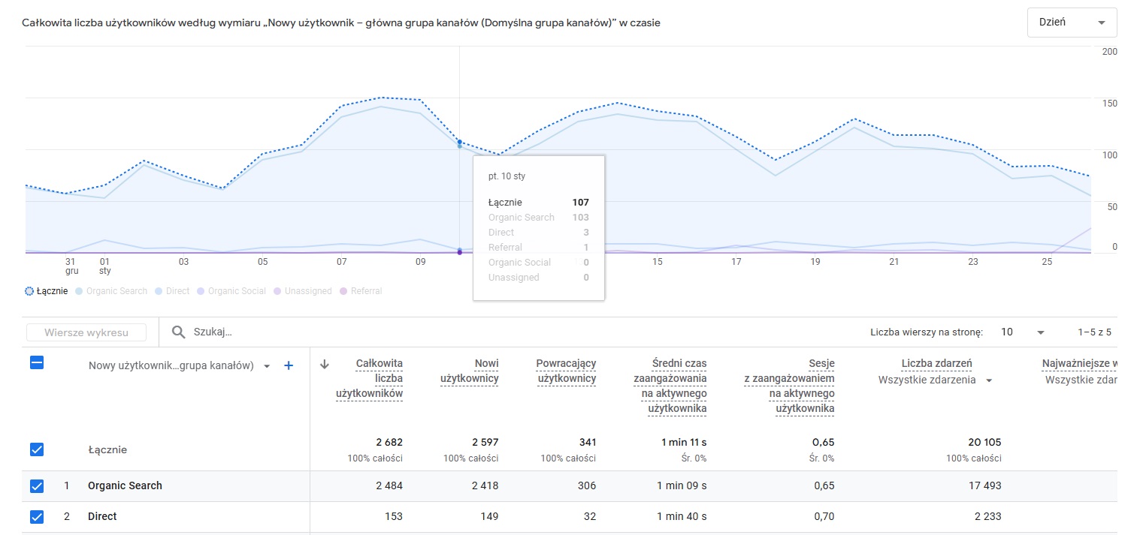This screenshot has width=1134, height=535.
Task: Click the 20 105 total events value
Action: pyautogui.click(x=985, y=442)
